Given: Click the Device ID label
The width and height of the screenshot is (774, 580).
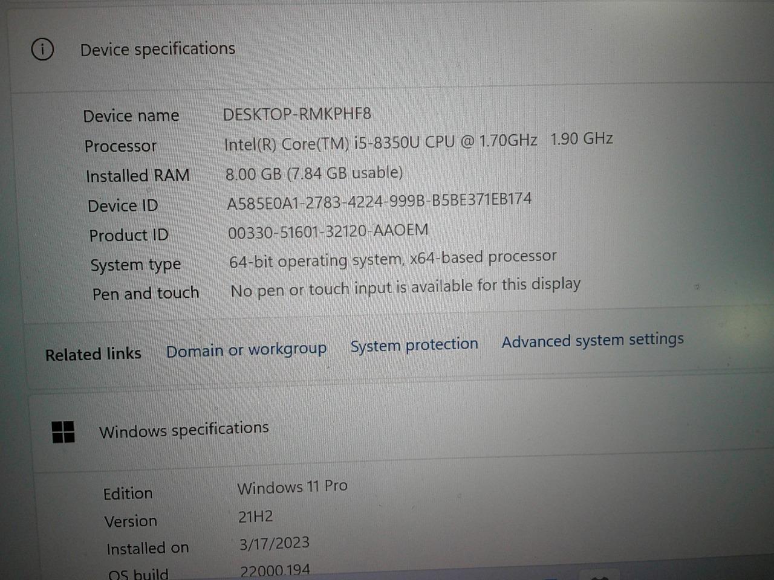Looking at the screenshot, I should pyautogui.click(x=123, y=206).
